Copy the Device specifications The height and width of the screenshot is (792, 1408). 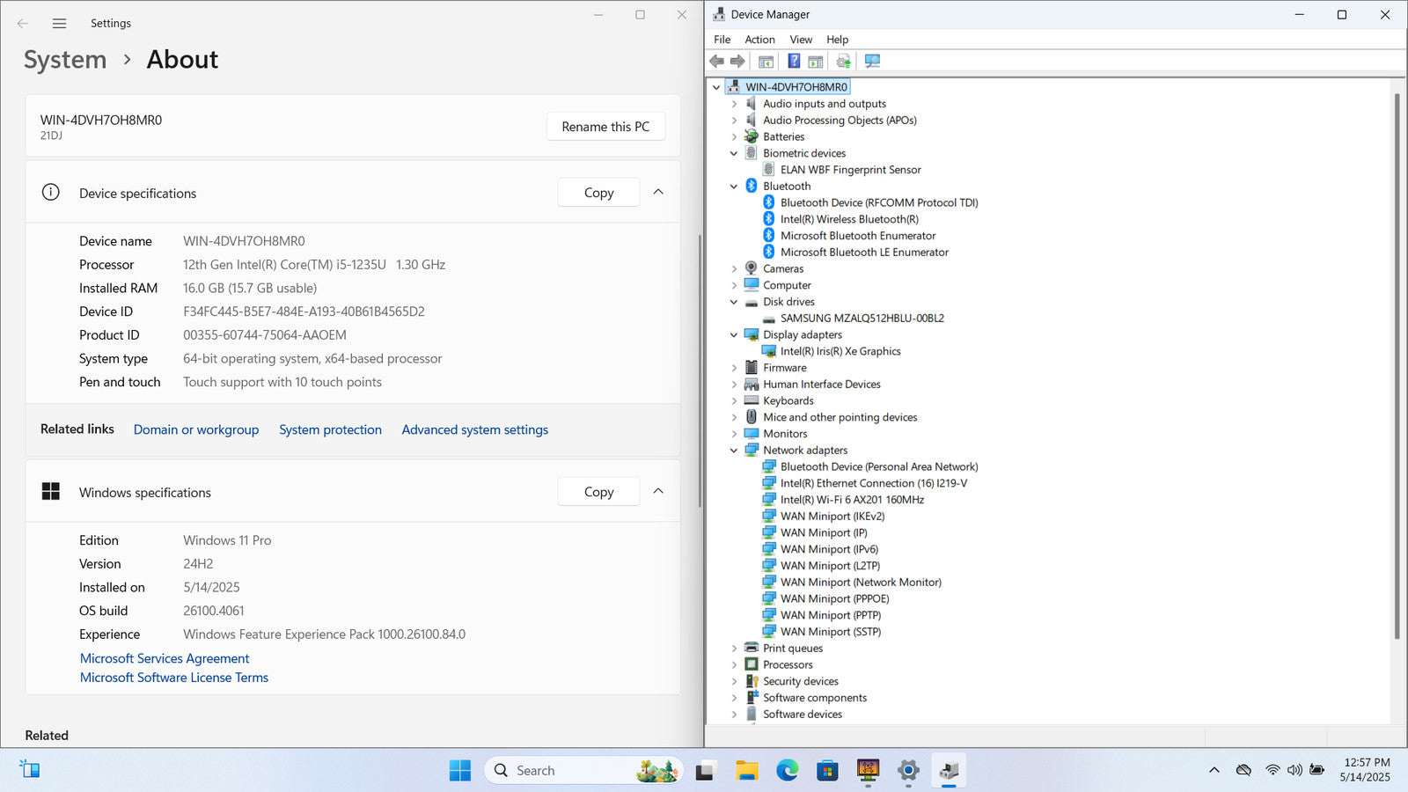pos(598,193)
